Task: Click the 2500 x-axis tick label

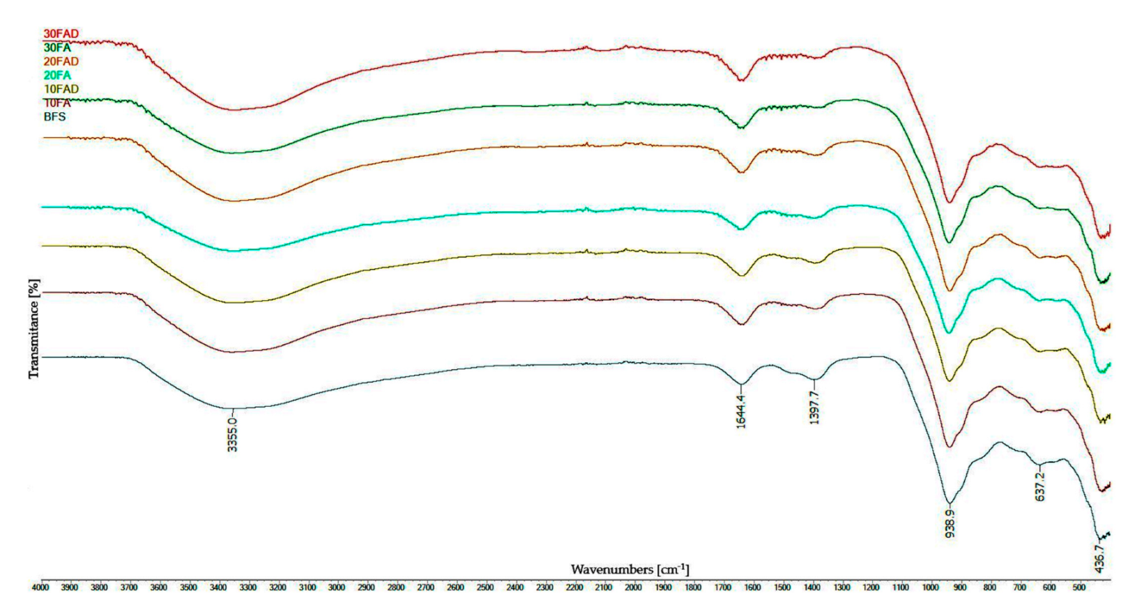Action: point(485,588)
